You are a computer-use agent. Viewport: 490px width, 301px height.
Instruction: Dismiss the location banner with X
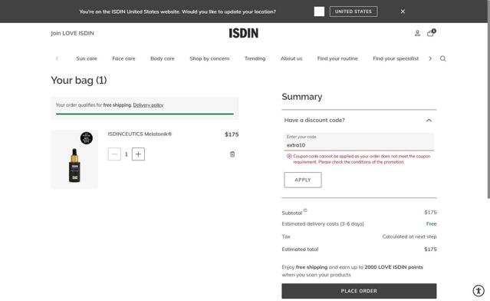click(403, 12)
